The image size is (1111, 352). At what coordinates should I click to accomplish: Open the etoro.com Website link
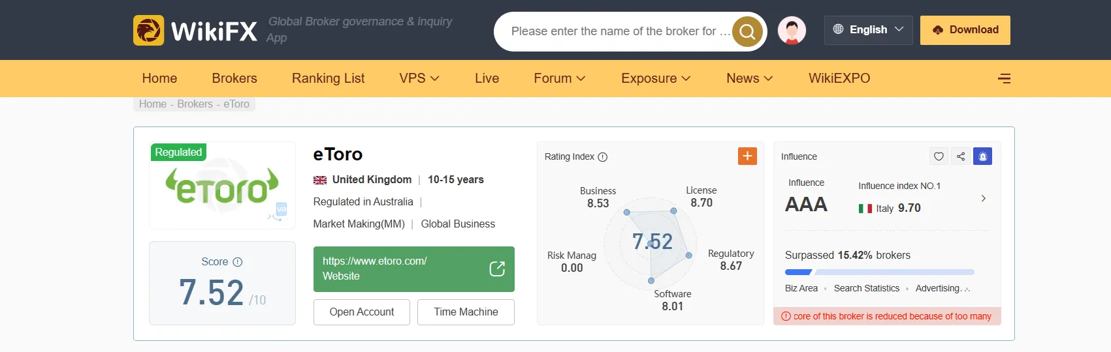[414, 269]
